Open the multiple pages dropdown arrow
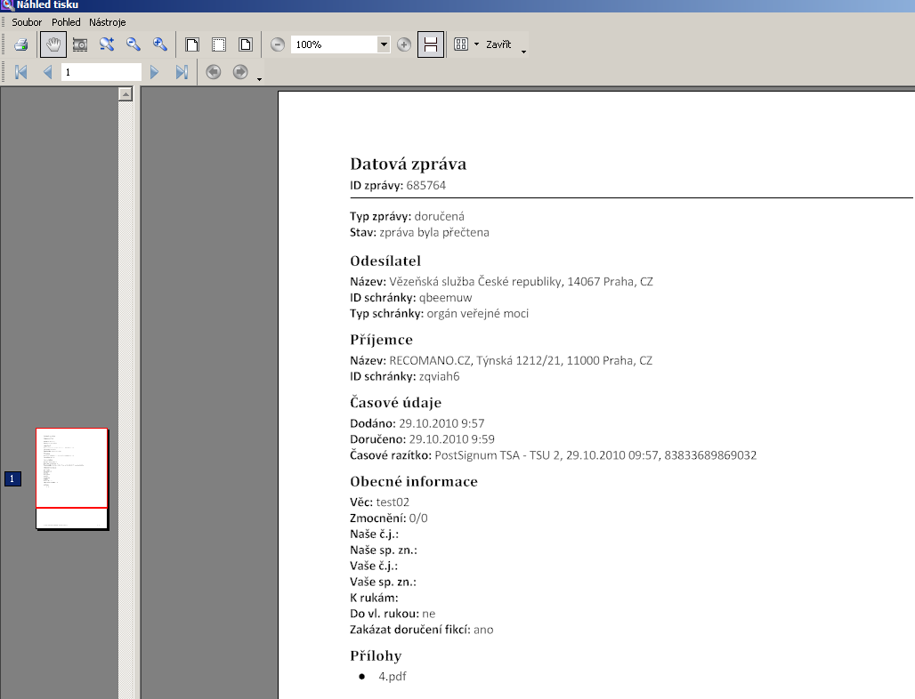The image size is (915, 699). [477, 44]
